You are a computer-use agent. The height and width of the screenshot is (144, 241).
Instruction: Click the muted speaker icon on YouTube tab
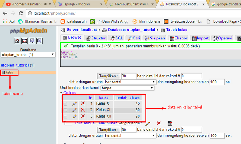pos(46,4)
